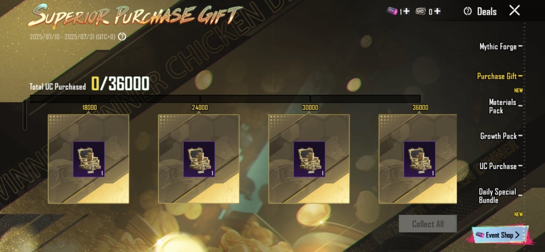This screenshot has width=545, height=252.
Task: Add UC using the plus icon
Action: (x=437, y=12)
